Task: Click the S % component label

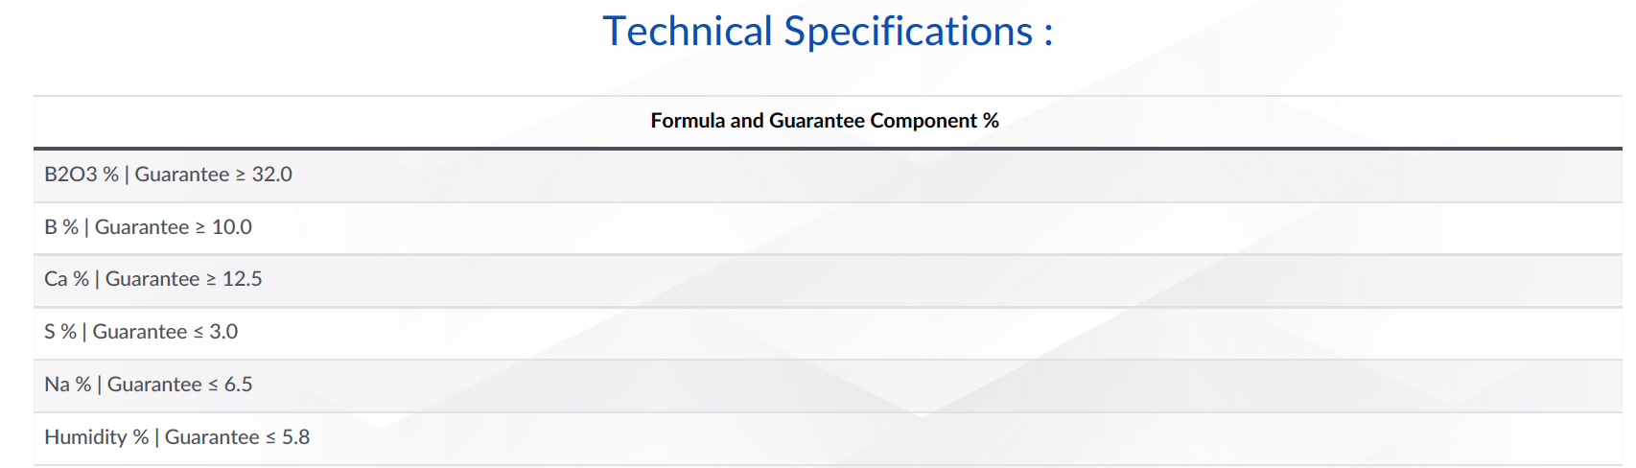Action: 60,332
